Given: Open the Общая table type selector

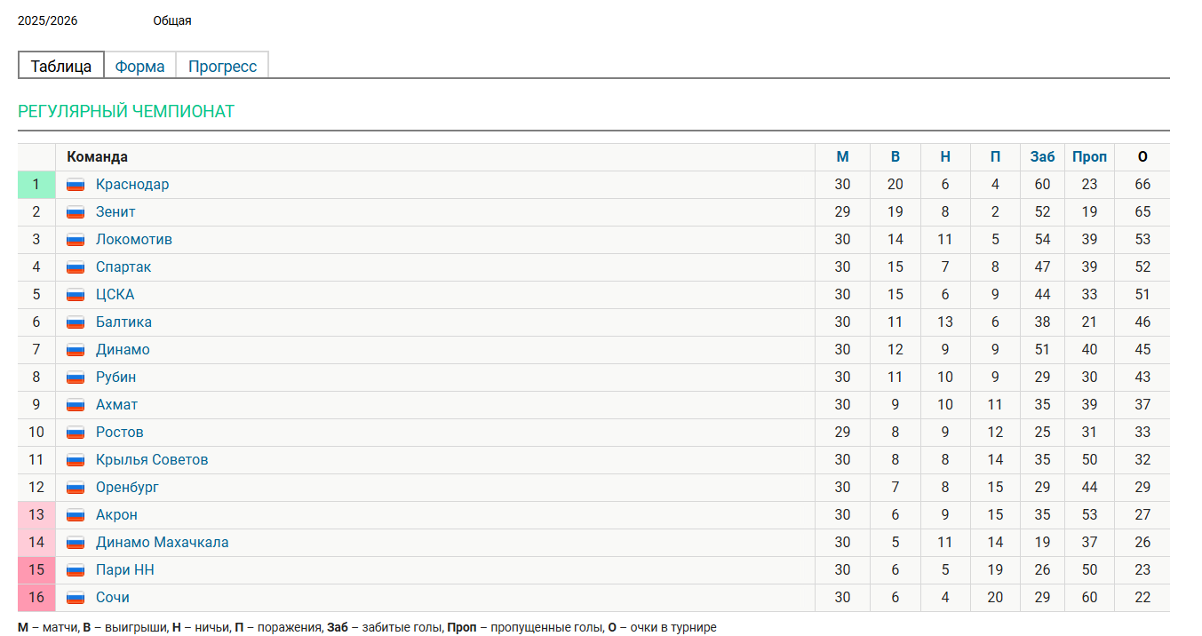Looking at the screenshot, I should [x=172, y=20].
